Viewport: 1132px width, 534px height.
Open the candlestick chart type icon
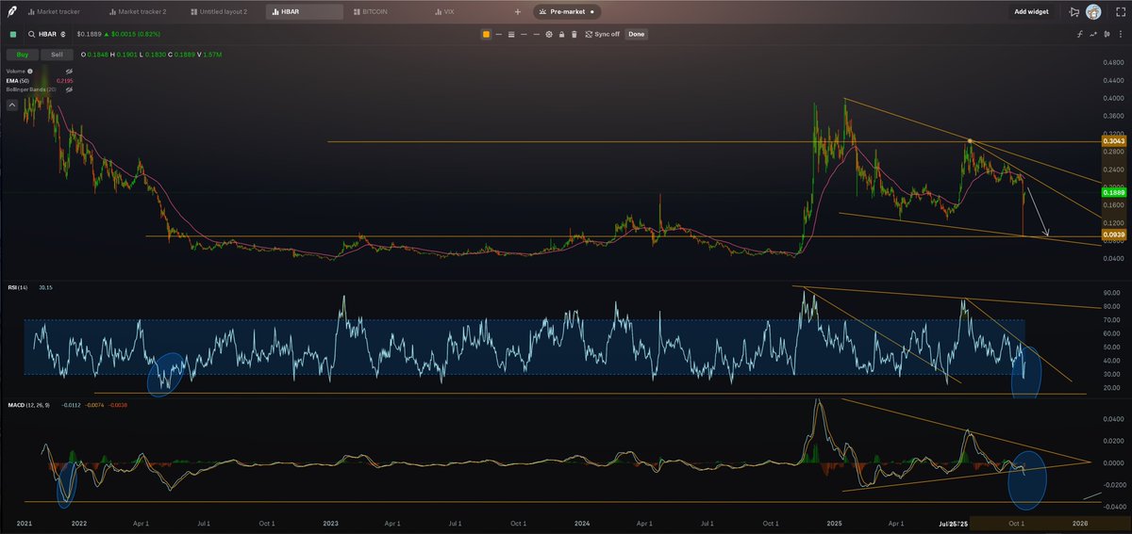[1107, 34]
